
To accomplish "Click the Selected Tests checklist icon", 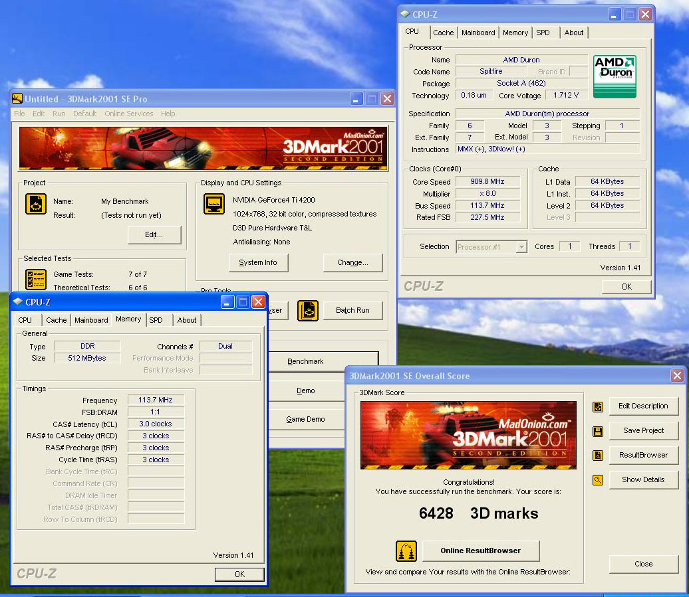I will [36, 280].
